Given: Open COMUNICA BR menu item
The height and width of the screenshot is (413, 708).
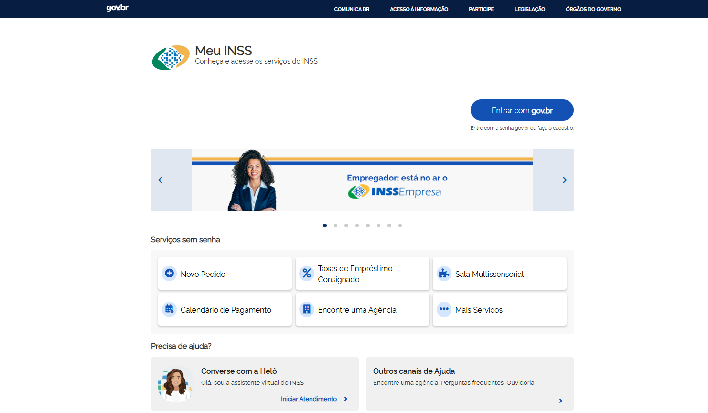Looking at the screenshot, I should 352,9.
